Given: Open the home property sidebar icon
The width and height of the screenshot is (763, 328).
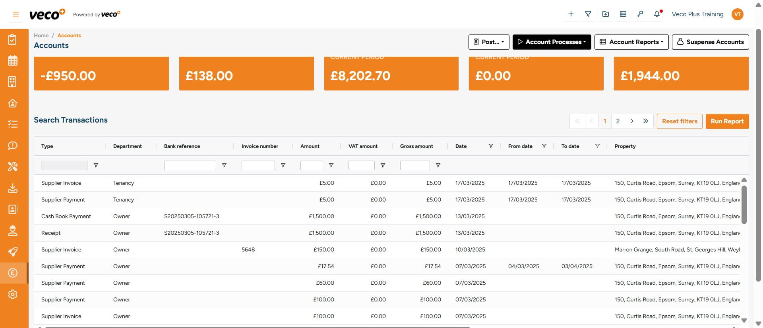Looking at the screenshot, I should point(13,103).
